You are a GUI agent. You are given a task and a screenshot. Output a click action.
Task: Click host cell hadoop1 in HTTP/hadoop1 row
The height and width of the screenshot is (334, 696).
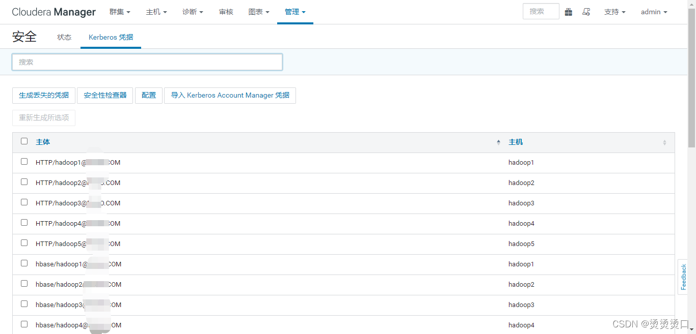click(521, 163)
